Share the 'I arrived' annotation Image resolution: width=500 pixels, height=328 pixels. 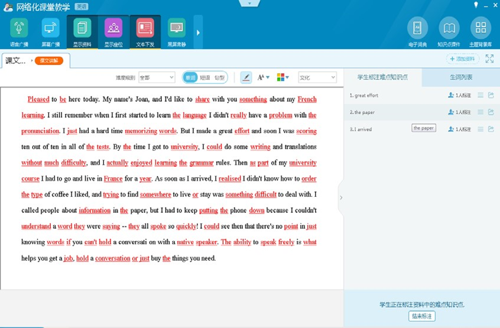pos(491,129)
